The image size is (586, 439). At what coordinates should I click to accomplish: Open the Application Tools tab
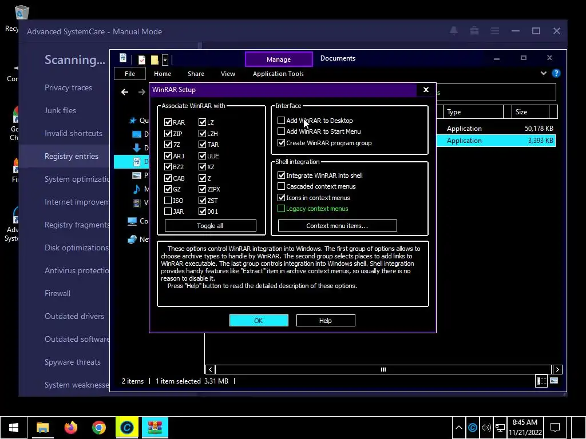pyautogui.click(x=278, y=74)
